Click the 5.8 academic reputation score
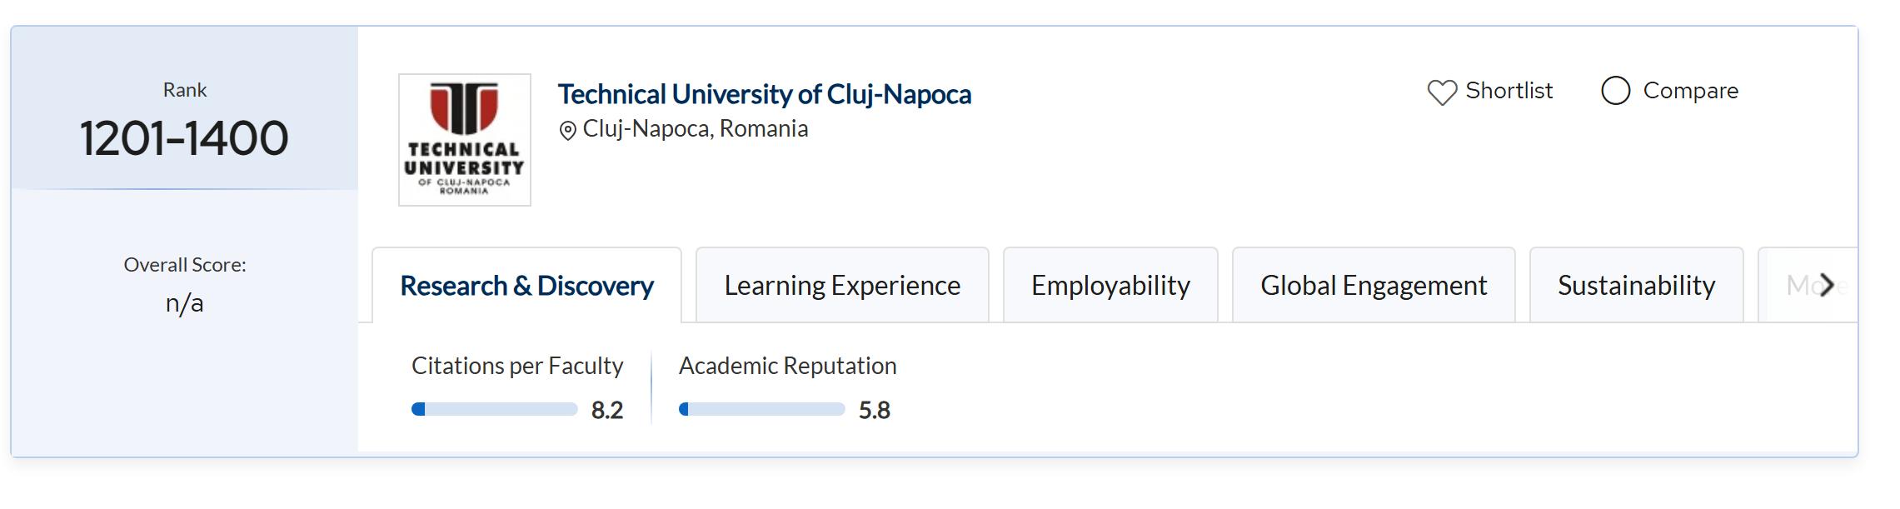The image size is (1900, 509). 875,410
